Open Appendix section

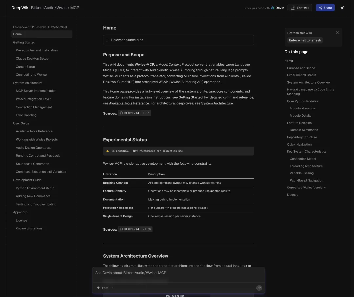(20, 212)
